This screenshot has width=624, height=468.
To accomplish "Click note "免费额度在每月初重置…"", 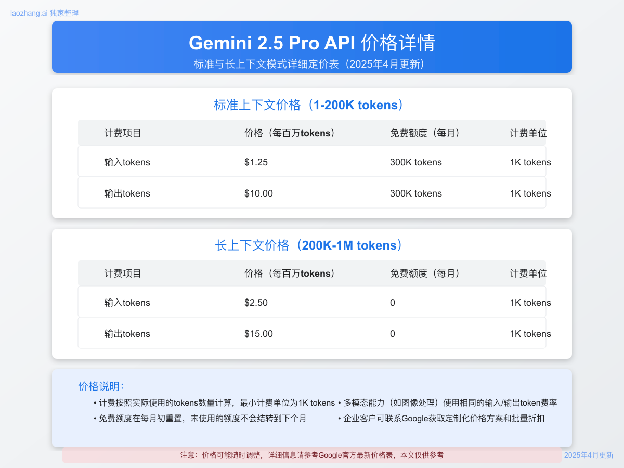I will pyautogui.click(x=200, y=418).
